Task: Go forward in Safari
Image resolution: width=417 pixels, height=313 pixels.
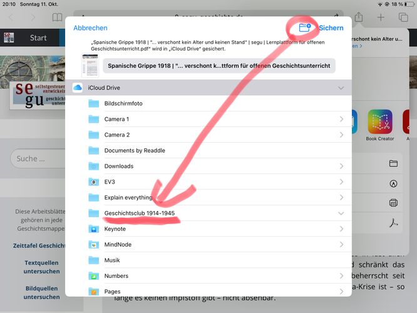Action: pyautogui.click(x=33, y=18)
